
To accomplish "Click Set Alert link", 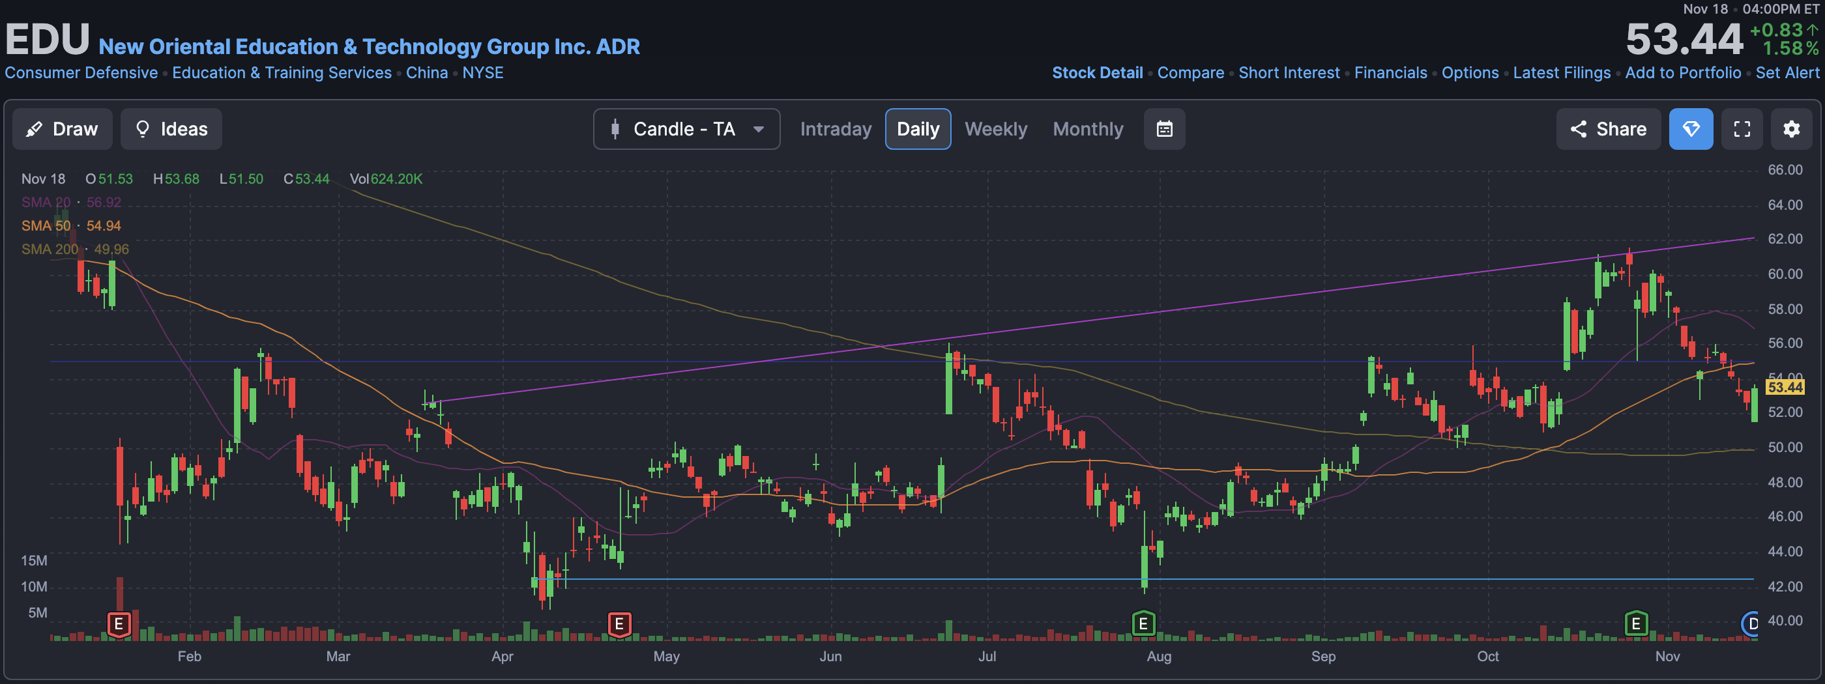I will (x=1787, y=73).
